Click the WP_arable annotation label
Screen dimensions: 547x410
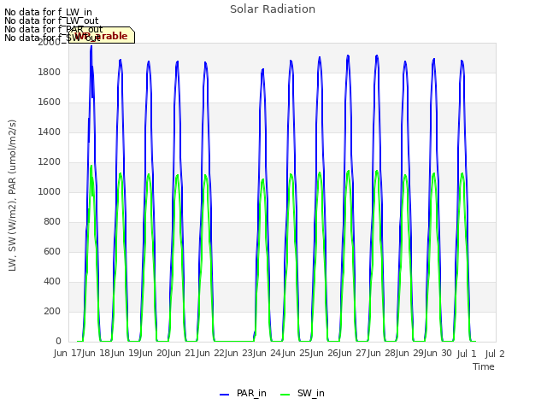pyautogui.click(x=102, y=35)
